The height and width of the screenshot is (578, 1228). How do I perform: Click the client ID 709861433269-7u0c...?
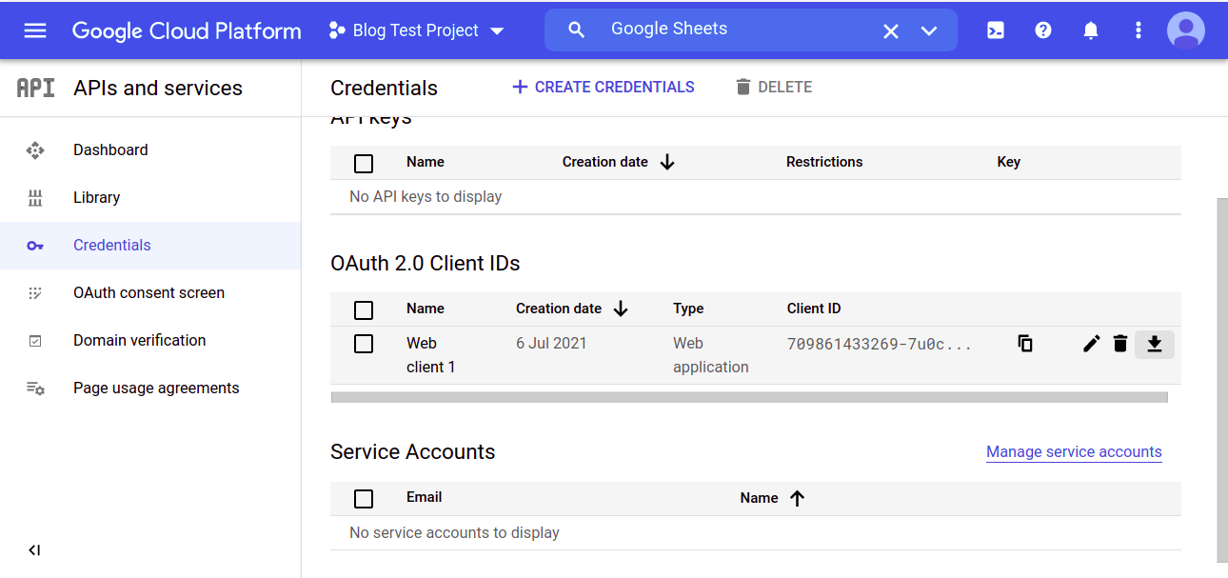[880, 344]
